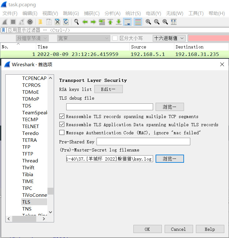Open the 十六进制值 search type dropdown
Image resolution: width=229 pixels, height=238 pixels.
click(x=169, y=38)
